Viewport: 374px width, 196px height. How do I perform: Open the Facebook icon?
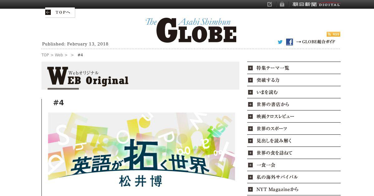(290, 42)
